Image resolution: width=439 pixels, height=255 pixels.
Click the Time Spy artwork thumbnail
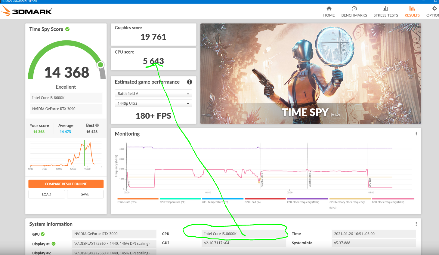point(311,74)
